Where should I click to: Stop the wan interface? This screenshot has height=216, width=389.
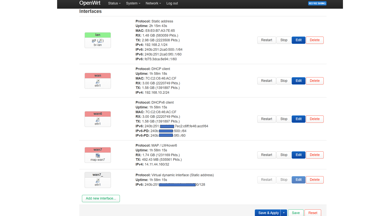pos(284,81)
